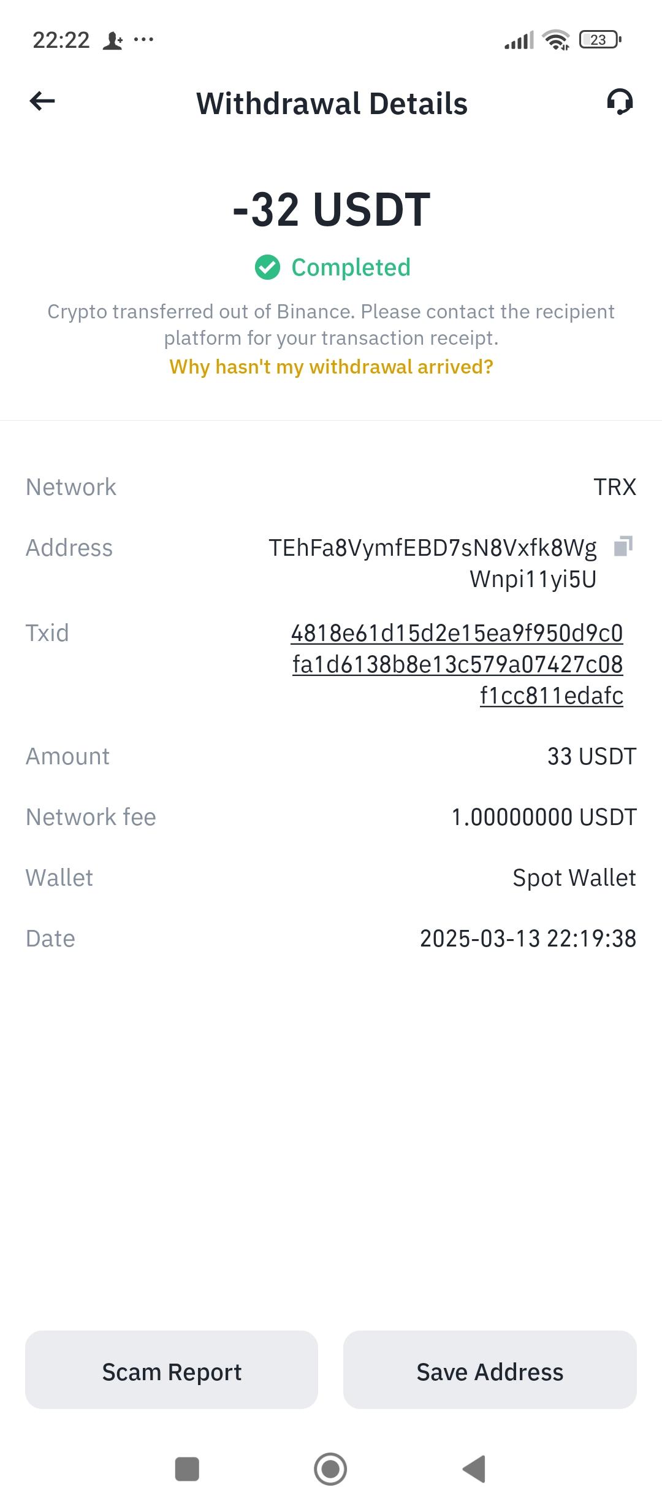Screen dimensions: 662x1509
Task: Tap the TEhFa8Vymf address text
Action: point(433,563)
